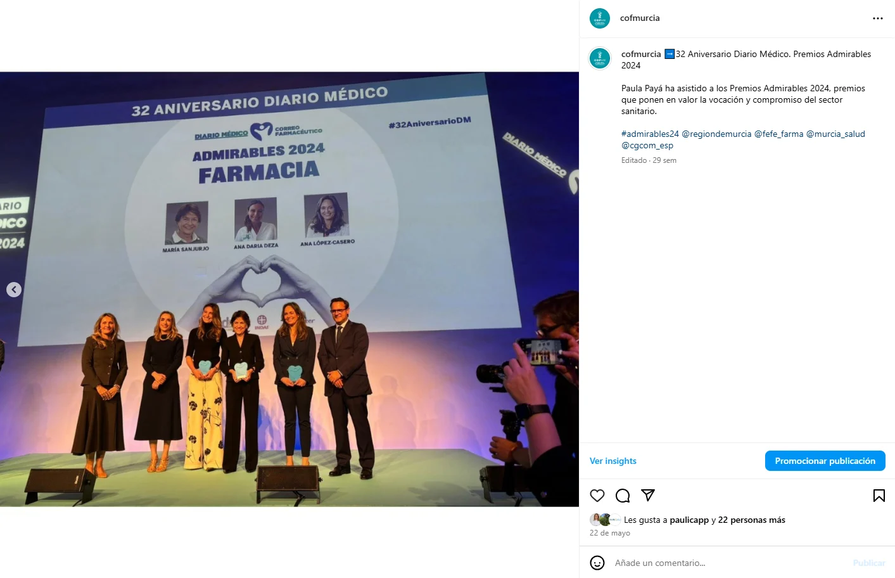This screenshot has height=578, width=895.
Task: Focus the 'Añade un comentario' field
Action: point(728,563)
